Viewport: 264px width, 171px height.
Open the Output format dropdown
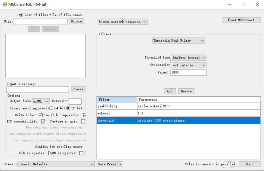coord(41,101)
